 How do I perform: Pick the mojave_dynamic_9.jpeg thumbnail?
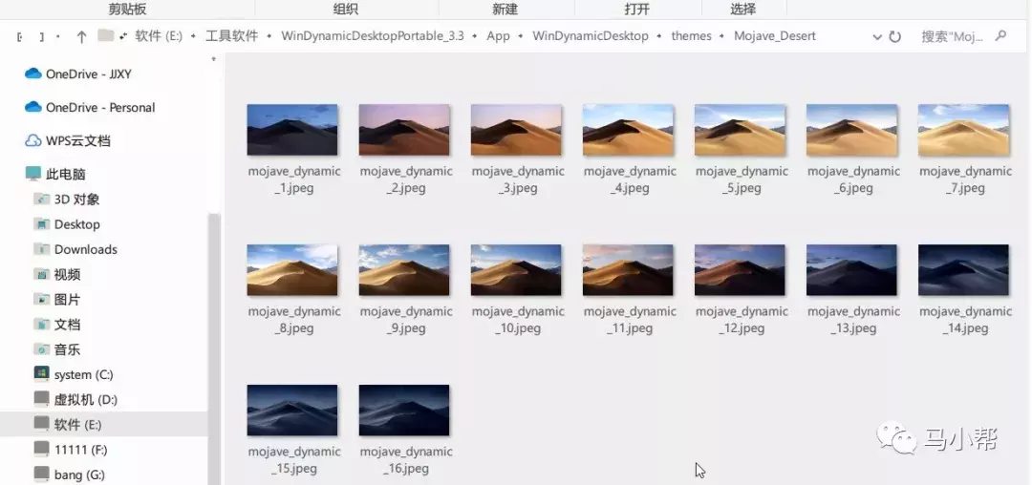[x=404, y=270]
